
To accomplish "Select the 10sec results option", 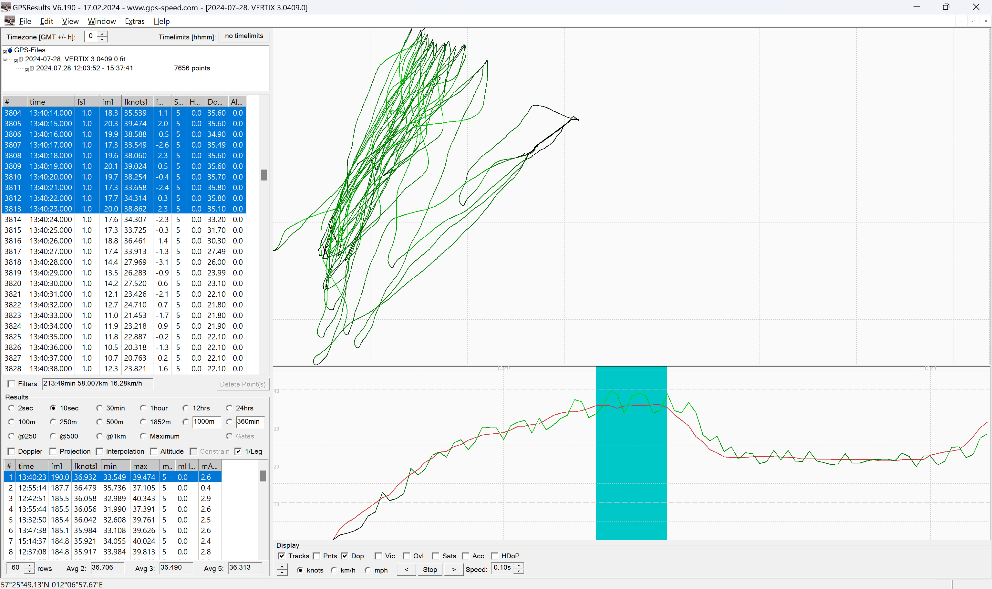I will [53, 408].
